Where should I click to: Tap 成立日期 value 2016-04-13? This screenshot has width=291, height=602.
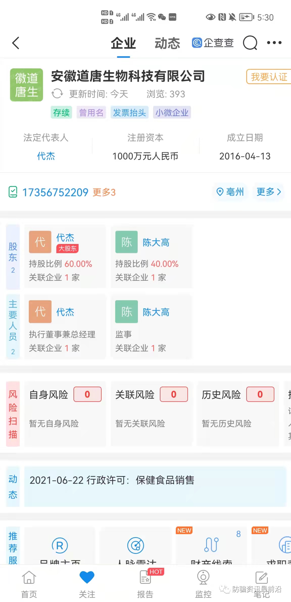pyautogui.click(x=245, y=156)
